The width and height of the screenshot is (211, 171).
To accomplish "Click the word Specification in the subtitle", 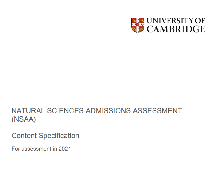I will pyautogui.click(x=59, y=136).
